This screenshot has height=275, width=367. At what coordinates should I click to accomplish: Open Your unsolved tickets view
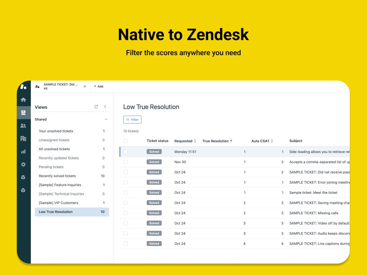72,131
